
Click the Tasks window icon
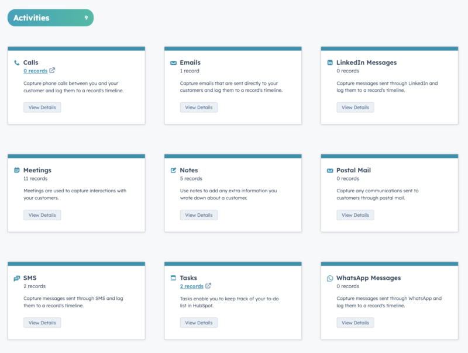coord(173,278)
